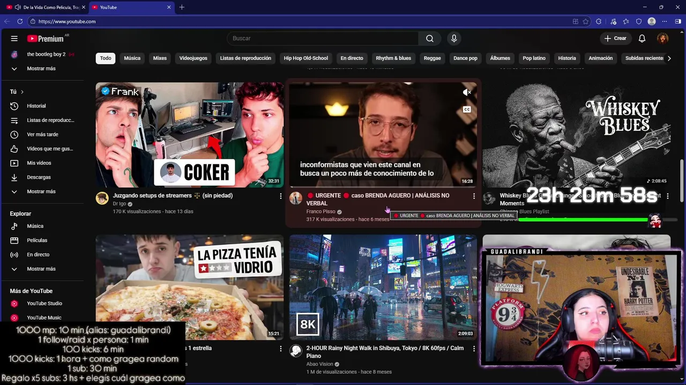Image resolution: width=686 pixels, height=385 pixels.
Task: Show more filter chips with right arrow
Action: pos(669,58)
